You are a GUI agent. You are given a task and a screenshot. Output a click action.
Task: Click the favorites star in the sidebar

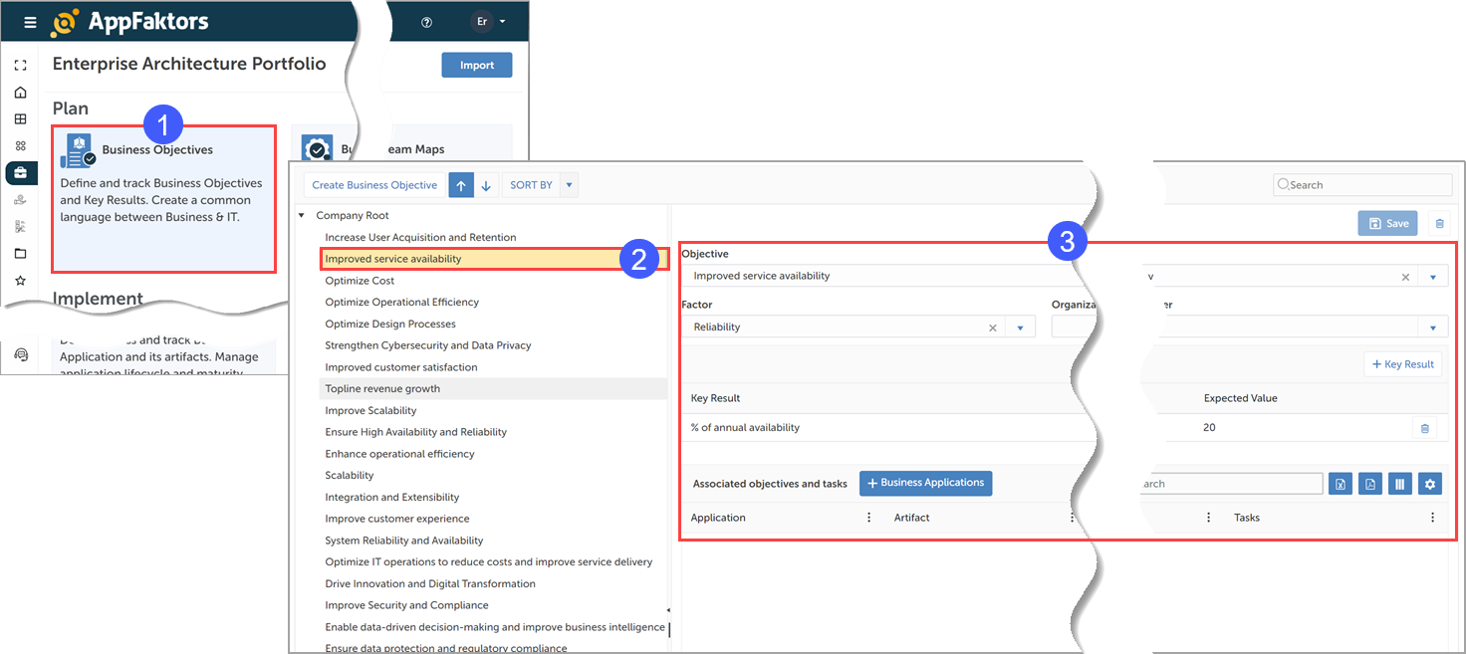(x=20, y=281)
